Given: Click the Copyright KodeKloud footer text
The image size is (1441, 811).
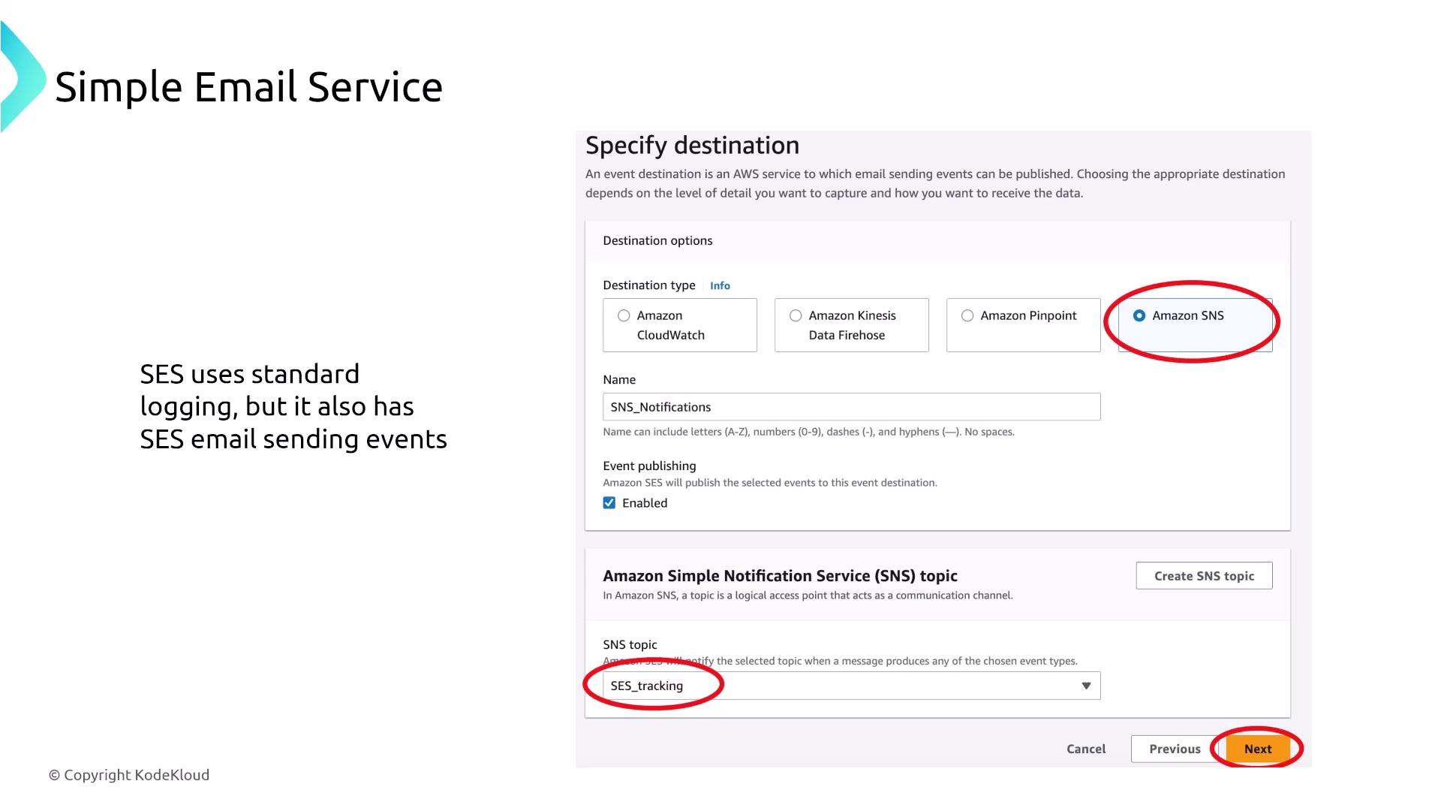Looking at the screenshot, I should click(x=129, y=775).
